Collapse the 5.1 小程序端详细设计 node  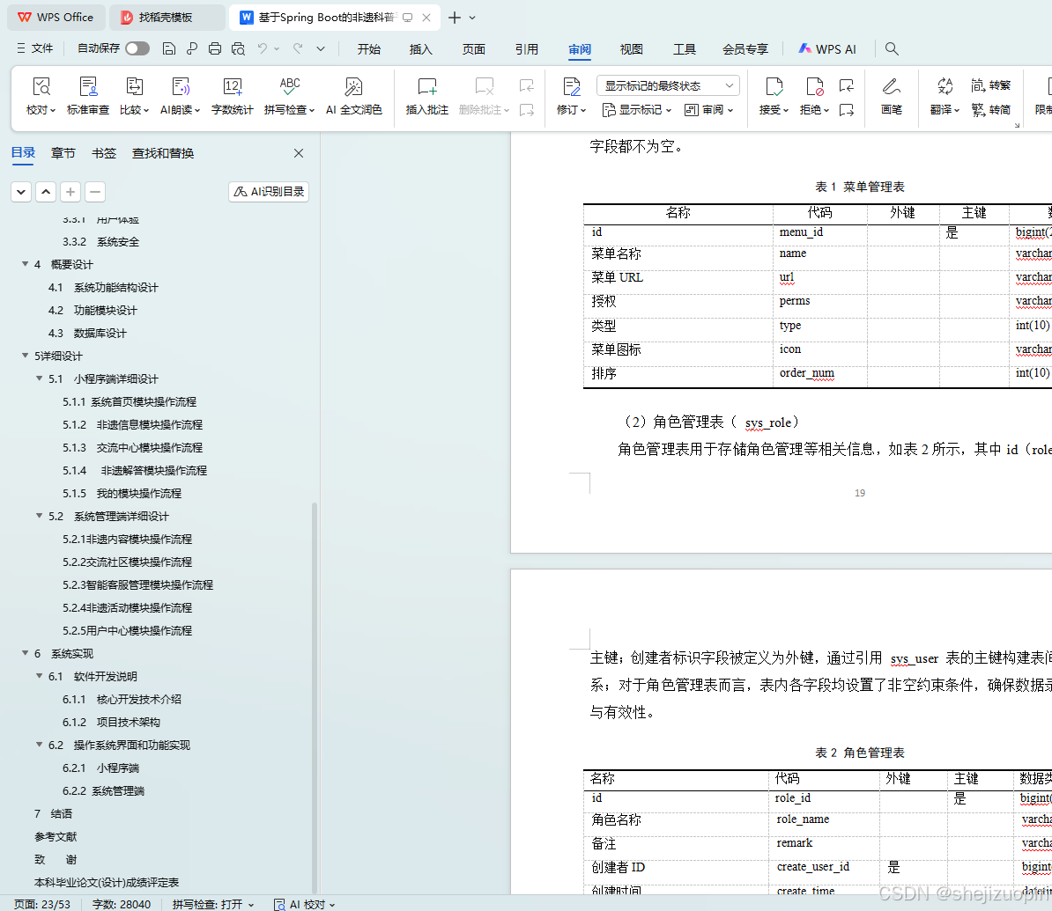39,378
